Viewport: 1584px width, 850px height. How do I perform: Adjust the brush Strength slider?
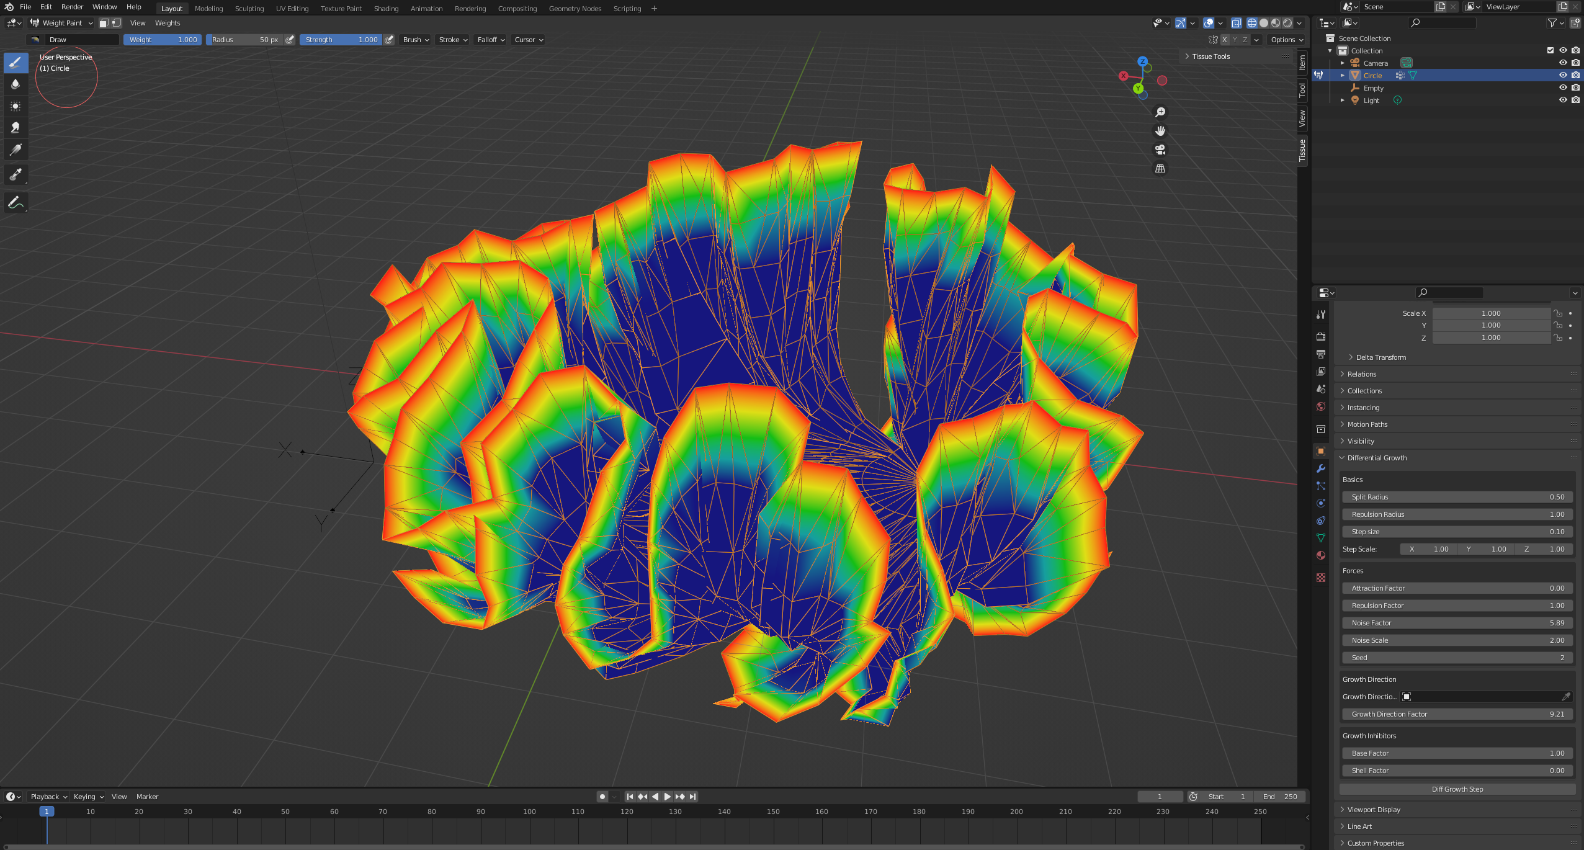[341, 40]
